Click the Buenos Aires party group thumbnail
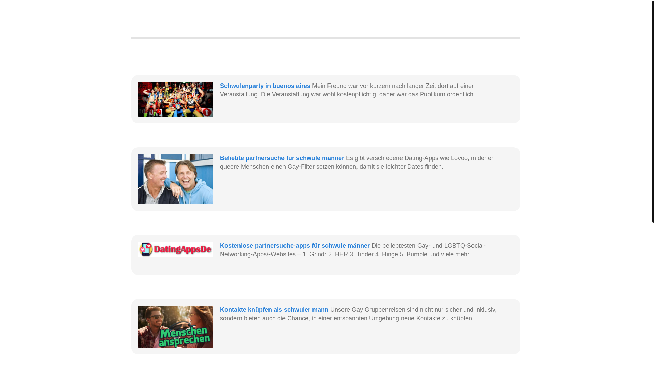Image resolution: width=655 pixels, height=368 pixels. click(176, 99)
